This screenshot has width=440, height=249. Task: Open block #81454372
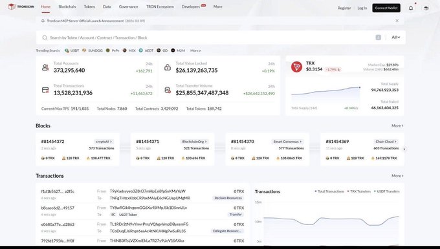pyautogui.click(x=53, y=142)
